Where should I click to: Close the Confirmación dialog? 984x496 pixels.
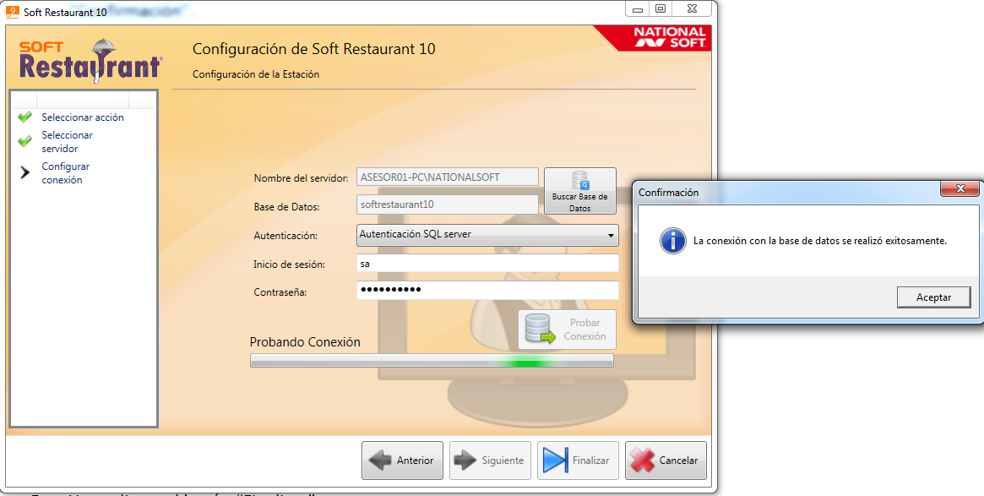tap(960, 188)
